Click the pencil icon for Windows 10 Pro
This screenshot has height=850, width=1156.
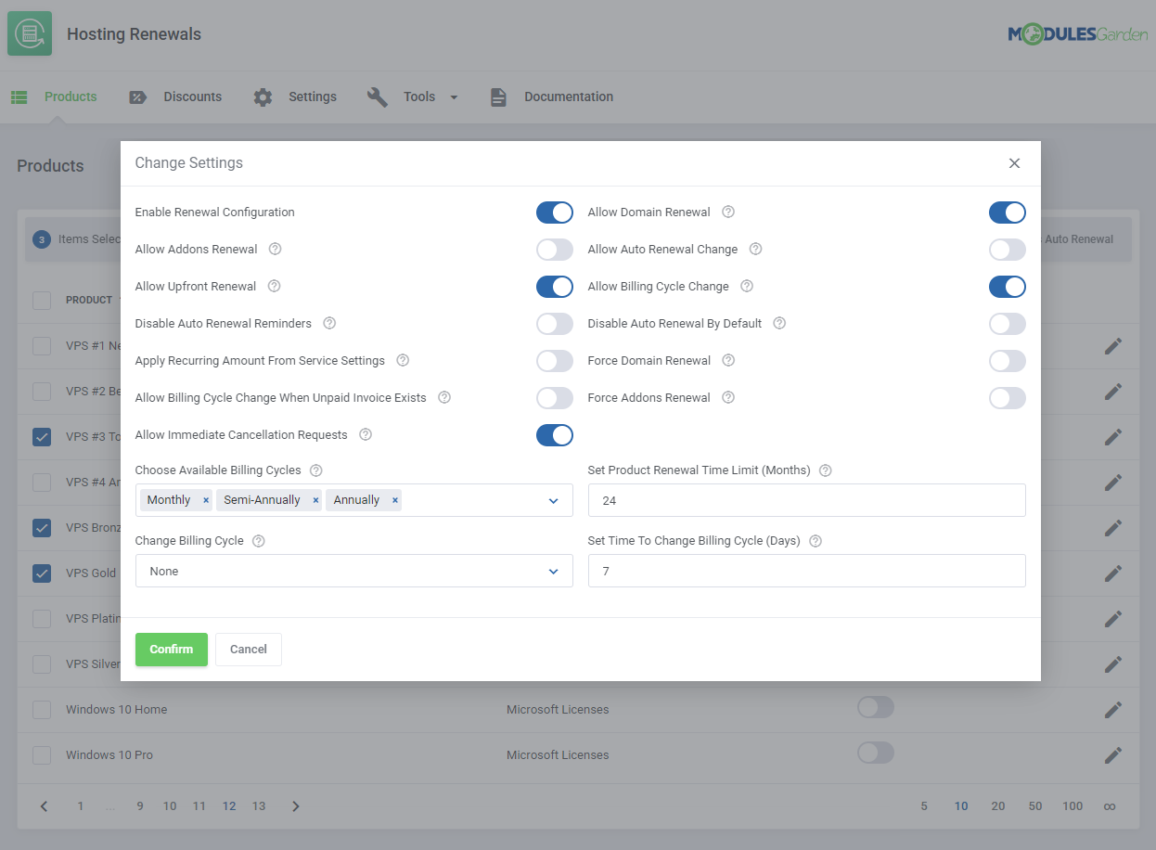pyautogui.click(x=1112, y=754)
